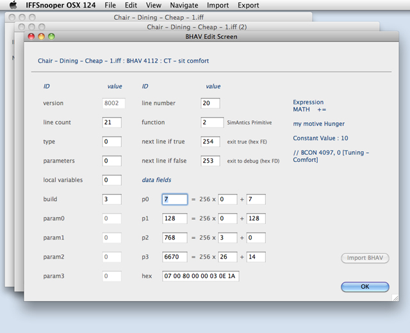This screenshot has height=333, width=410.
Task: Edit the next line if false field
Action: pyautogui.click(x=210, y=161)
